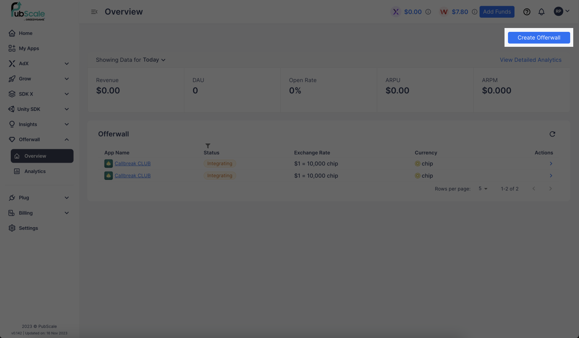Open the first Callbreak CLUB row arrow
579x338 pixels.
551,163
